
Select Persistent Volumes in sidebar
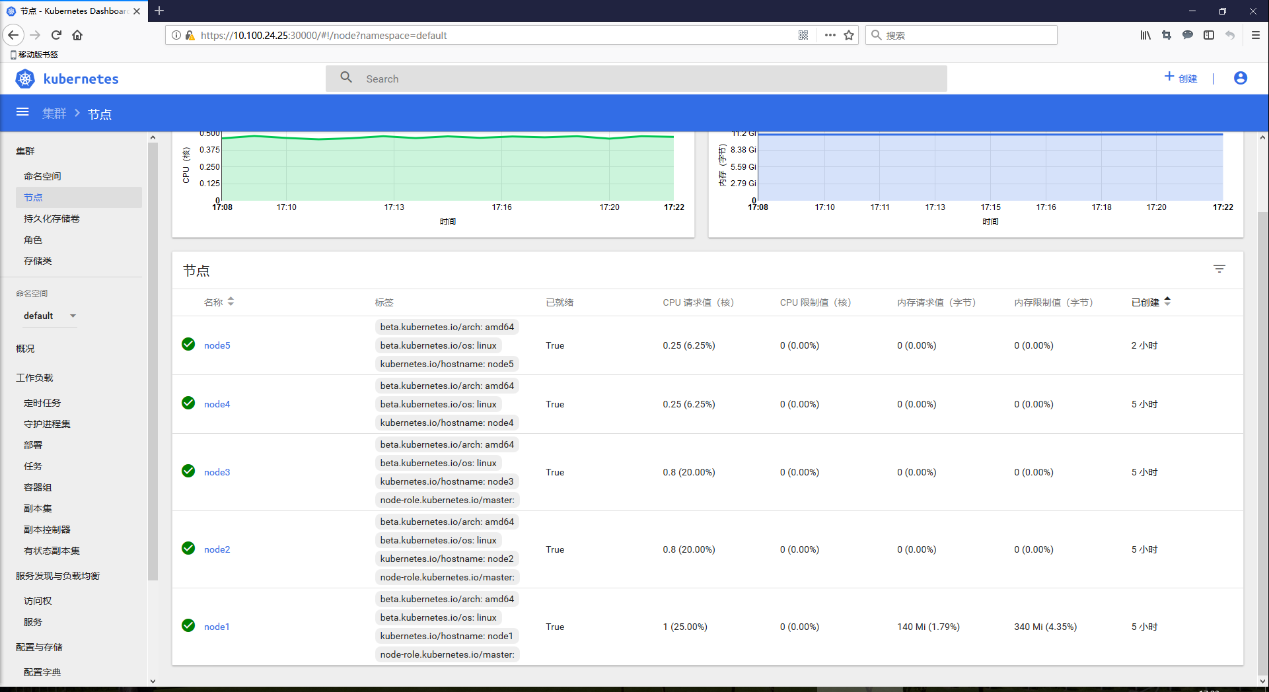click(52, 219)
